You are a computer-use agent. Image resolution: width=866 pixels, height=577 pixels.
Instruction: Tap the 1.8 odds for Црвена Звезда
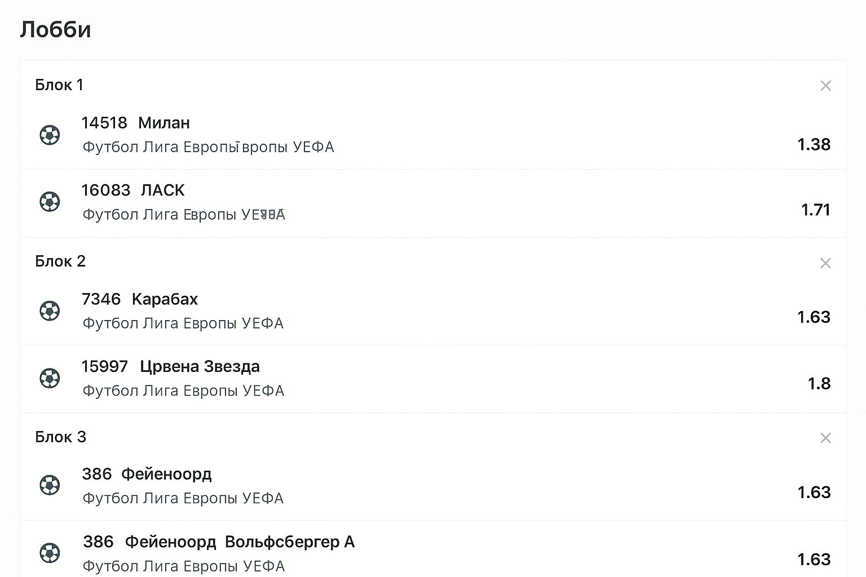click(x=819, y=384)
